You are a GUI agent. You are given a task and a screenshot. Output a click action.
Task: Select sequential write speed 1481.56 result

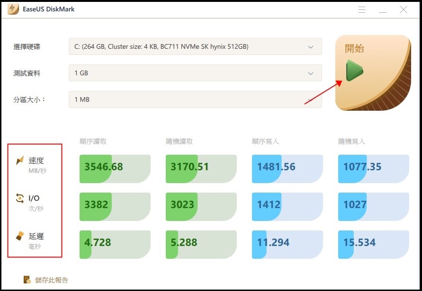(x=287, y=167)
